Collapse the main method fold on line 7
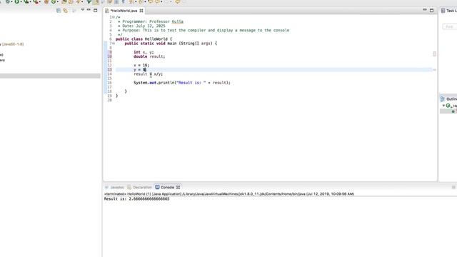This screenshot has width=457, height=257. pyautogui.click(x=114, y=43)
